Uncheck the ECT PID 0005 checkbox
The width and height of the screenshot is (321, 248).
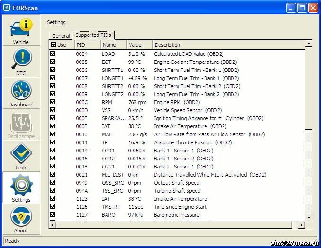(53, 62)
